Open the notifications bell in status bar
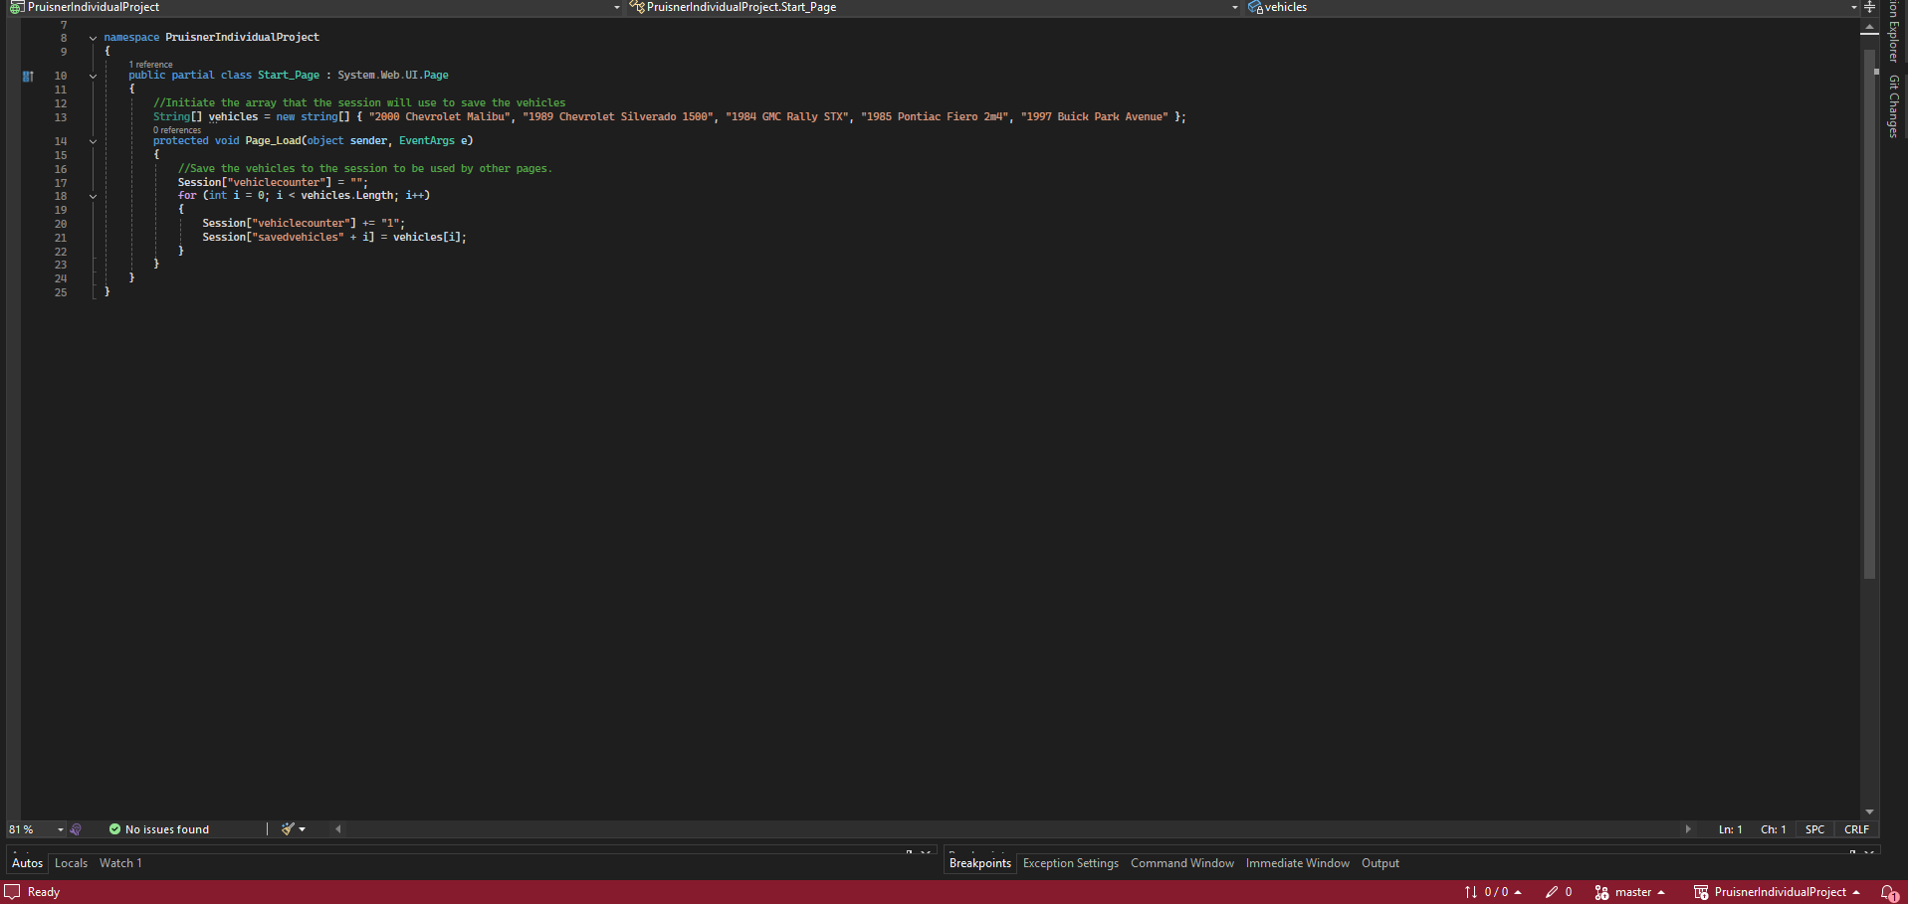 [1888, 892]
